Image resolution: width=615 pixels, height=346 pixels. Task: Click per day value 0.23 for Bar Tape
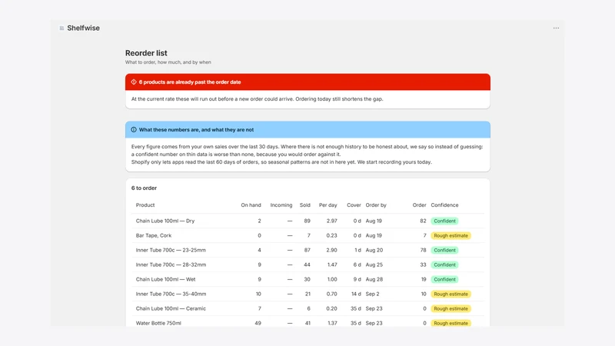click(332, 235)
